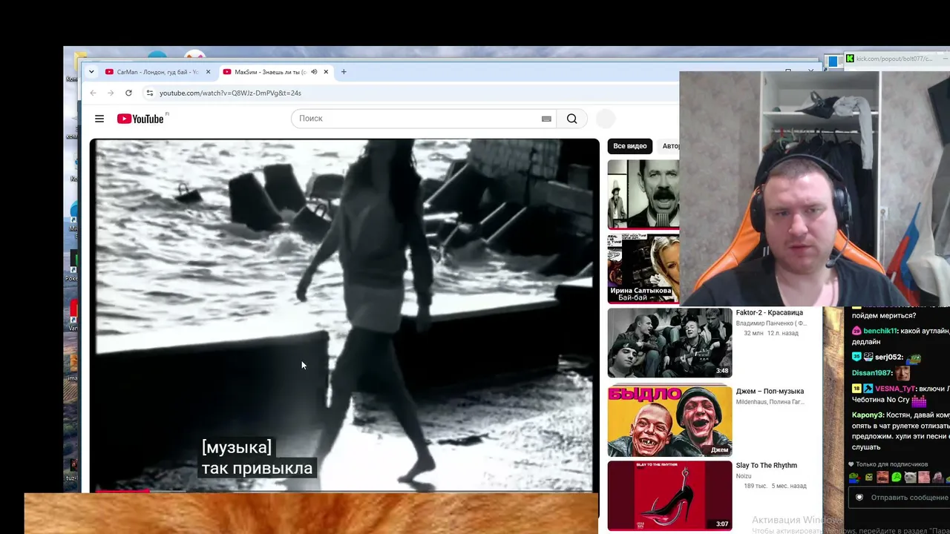Switch to the CarMan - Лондон, гуд бай tab
This screenshot has width=950, height=534.
[x=157, y=72]
